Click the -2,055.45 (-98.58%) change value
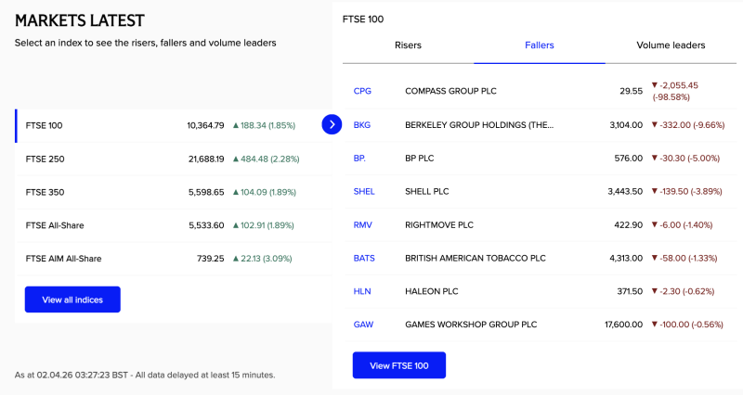 [x=675, y=91]
